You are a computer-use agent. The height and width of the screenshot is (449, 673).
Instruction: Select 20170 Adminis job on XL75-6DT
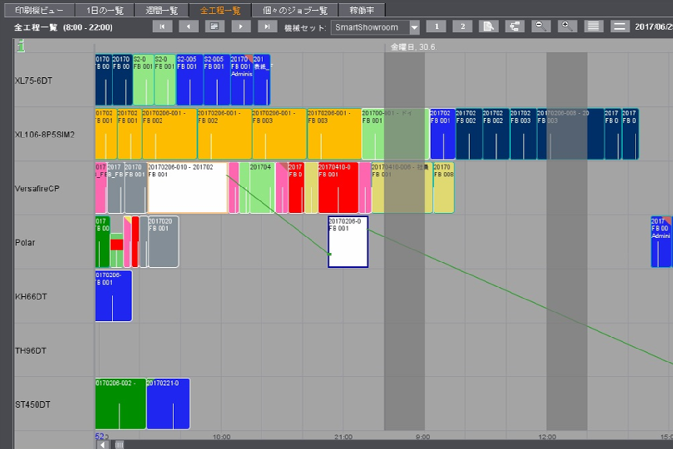242,80
